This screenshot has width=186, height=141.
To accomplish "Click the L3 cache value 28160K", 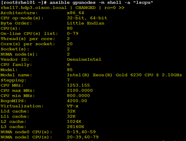I will 75,127.
